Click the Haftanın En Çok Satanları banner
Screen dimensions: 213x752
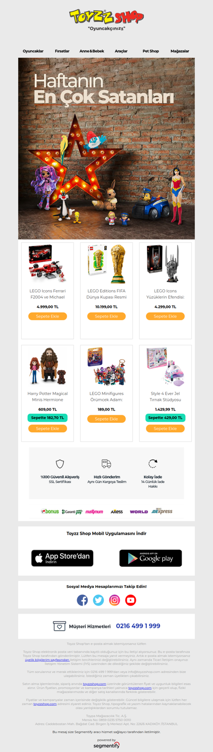106,149
